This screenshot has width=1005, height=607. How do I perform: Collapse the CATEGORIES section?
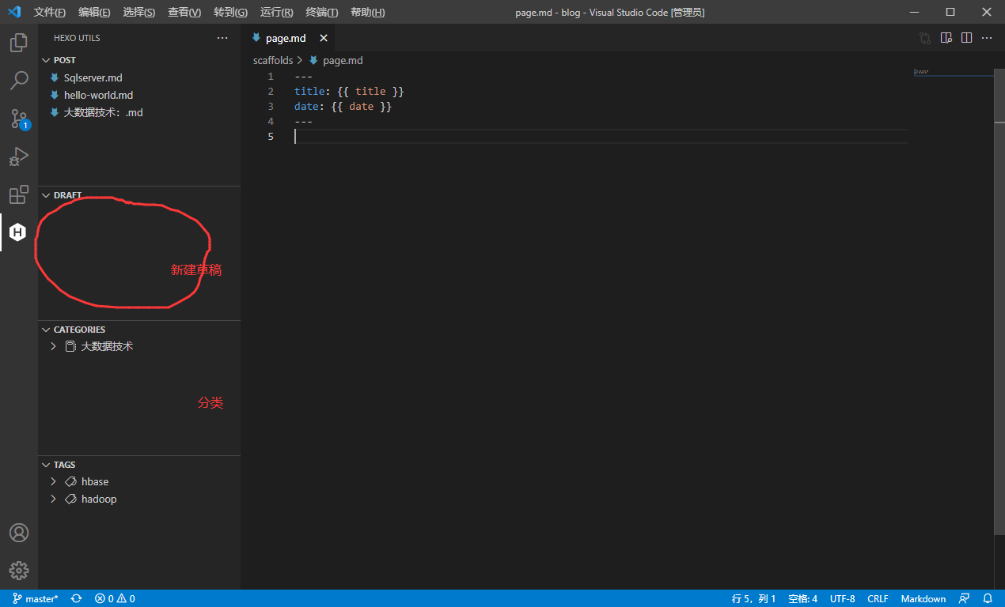coord(46,330)
